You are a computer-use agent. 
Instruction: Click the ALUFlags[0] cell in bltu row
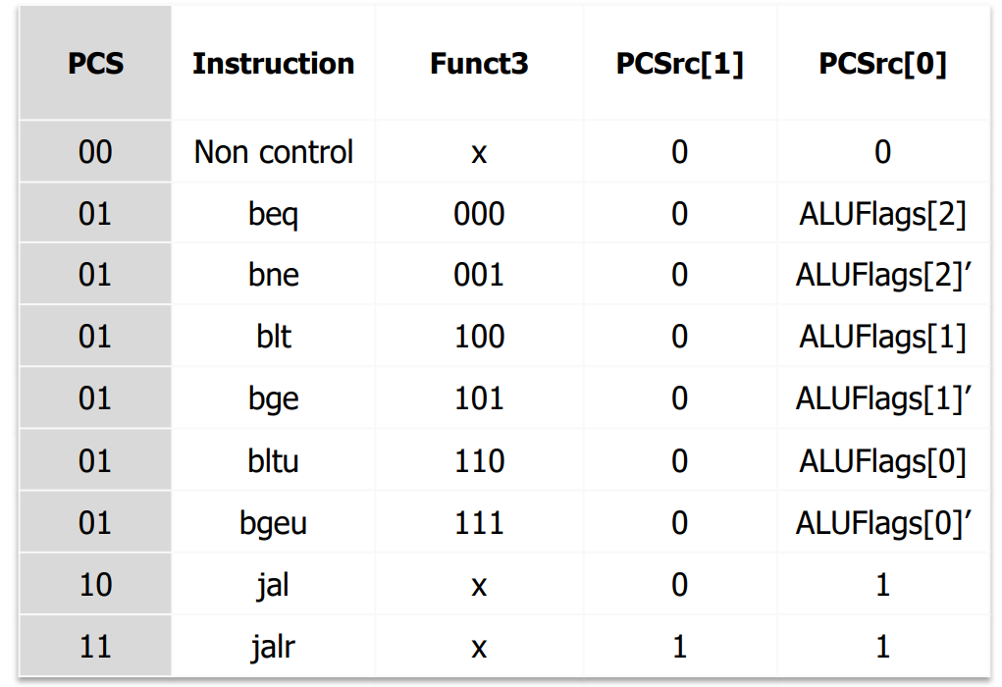click(x=882, y=461)
